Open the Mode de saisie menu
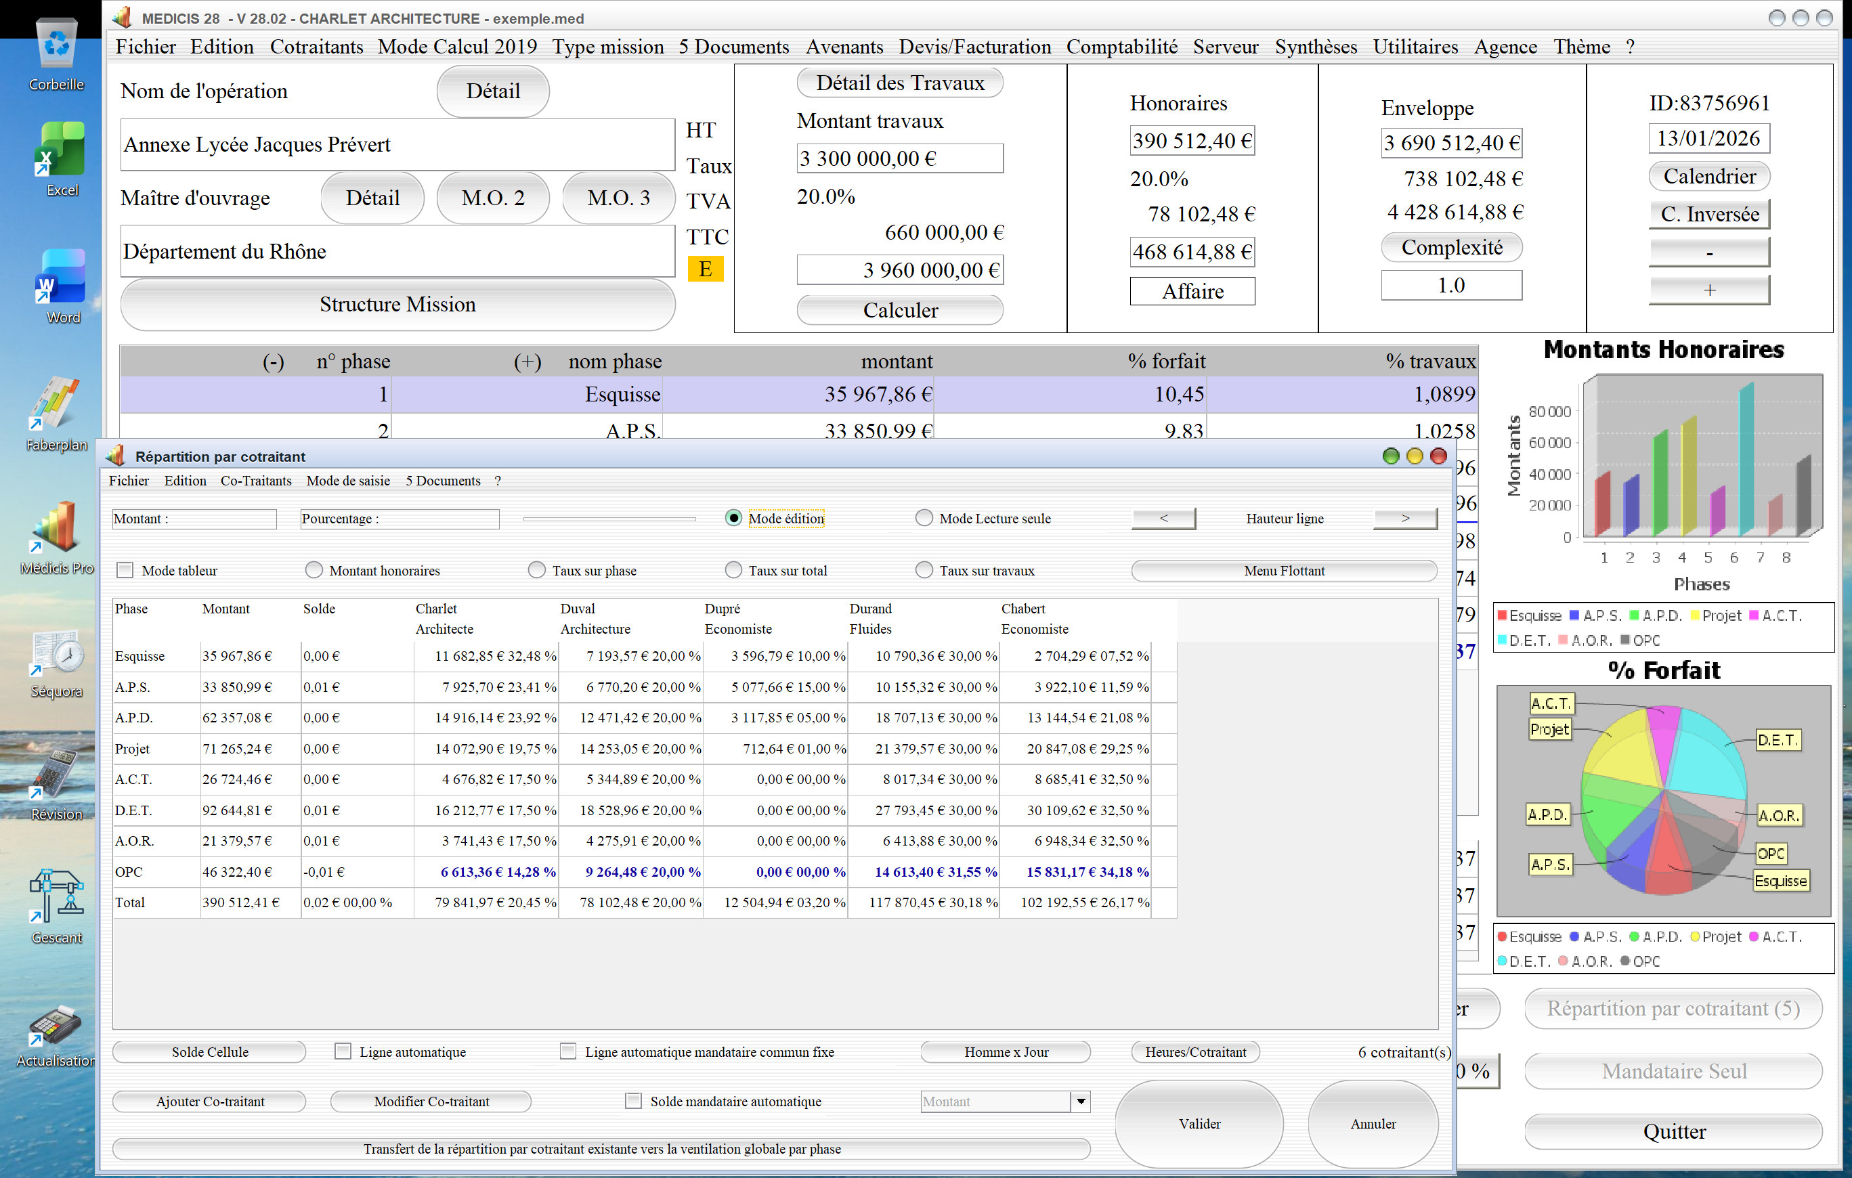 pos(347,481)
